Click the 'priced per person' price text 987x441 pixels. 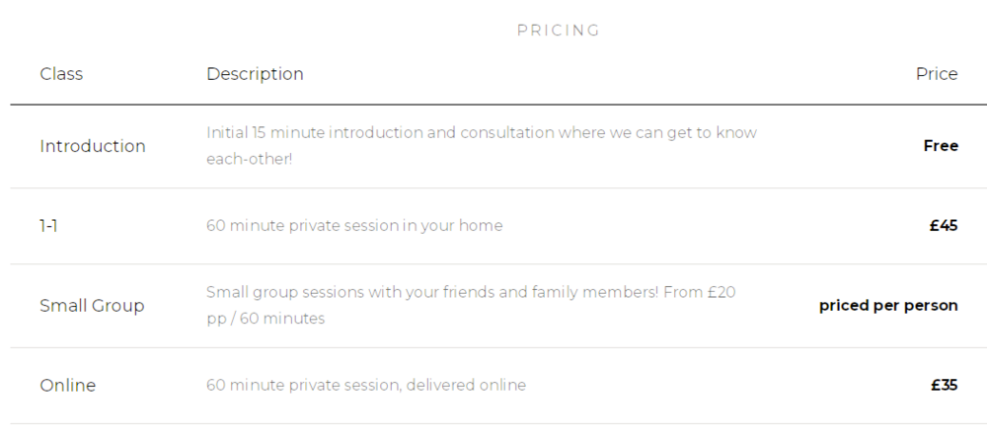click(888, 306)
